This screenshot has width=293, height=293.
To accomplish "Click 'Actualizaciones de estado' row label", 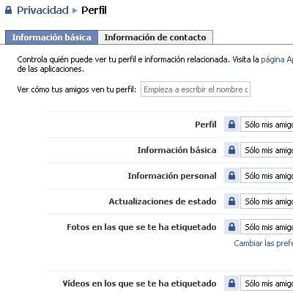I will pyautogui.click(x=163, y=201).
